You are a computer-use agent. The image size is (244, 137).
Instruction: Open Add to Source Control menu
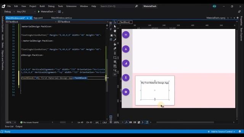pos(222,132)
